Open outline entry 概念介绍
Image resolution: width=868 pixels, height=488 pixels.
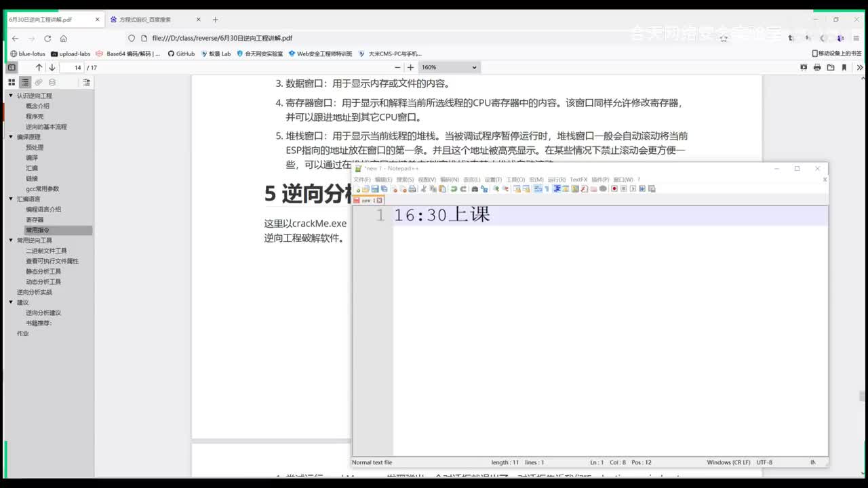coord(37,106)
